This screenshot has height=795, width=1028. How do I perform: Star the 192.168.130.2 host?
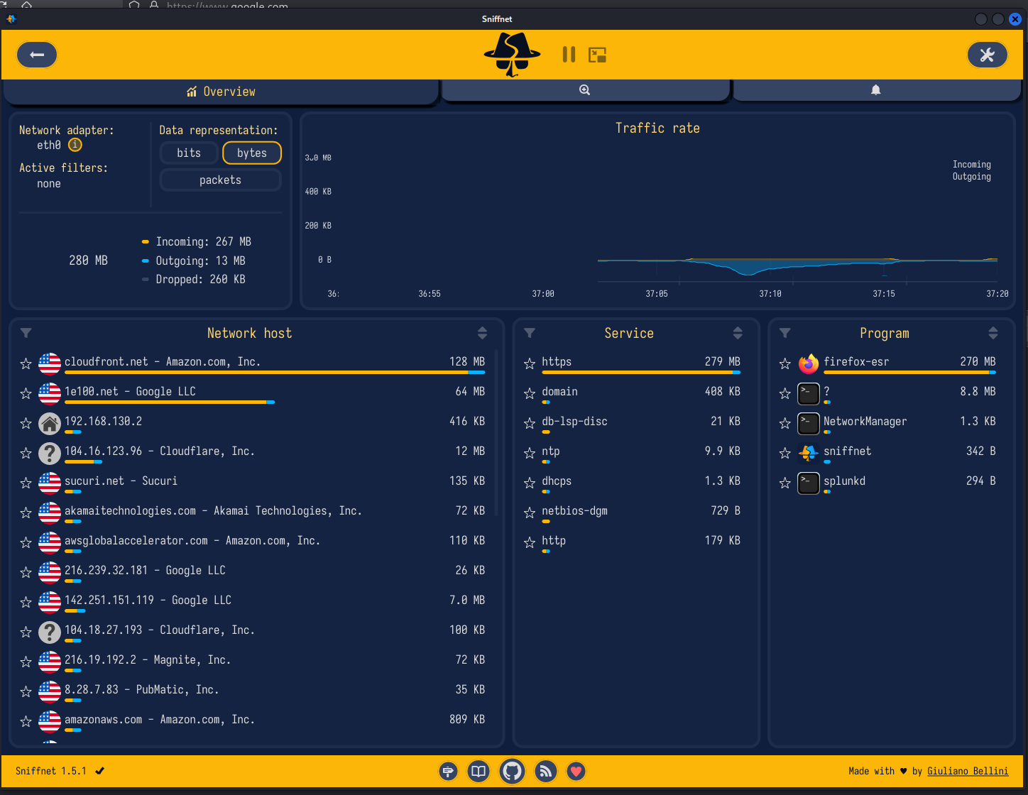click(x=26, y=423)
